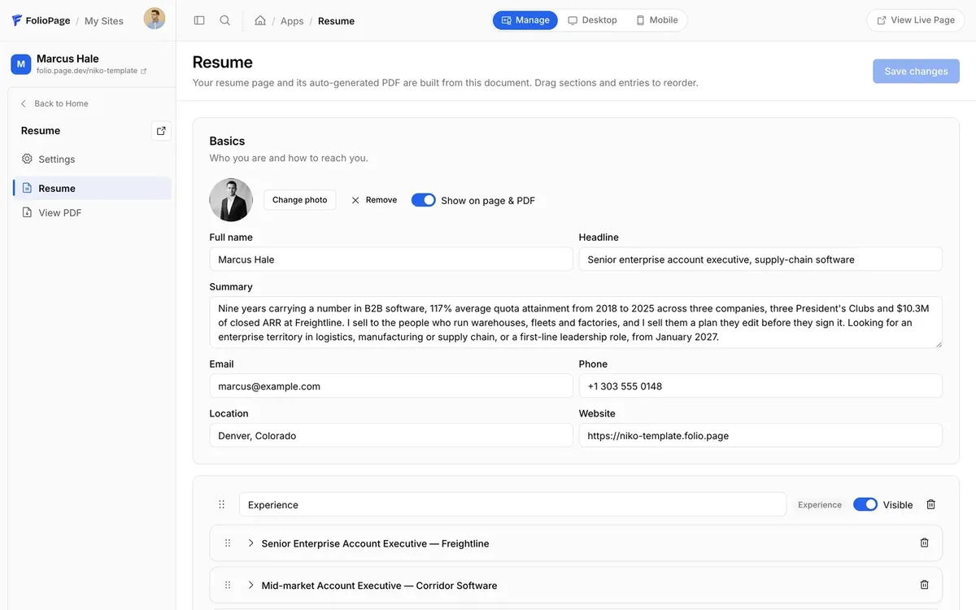Click Resume in the breadcrumb
Image resolution: width=976 pixels, height=610 pixels.
pos(336,21)
